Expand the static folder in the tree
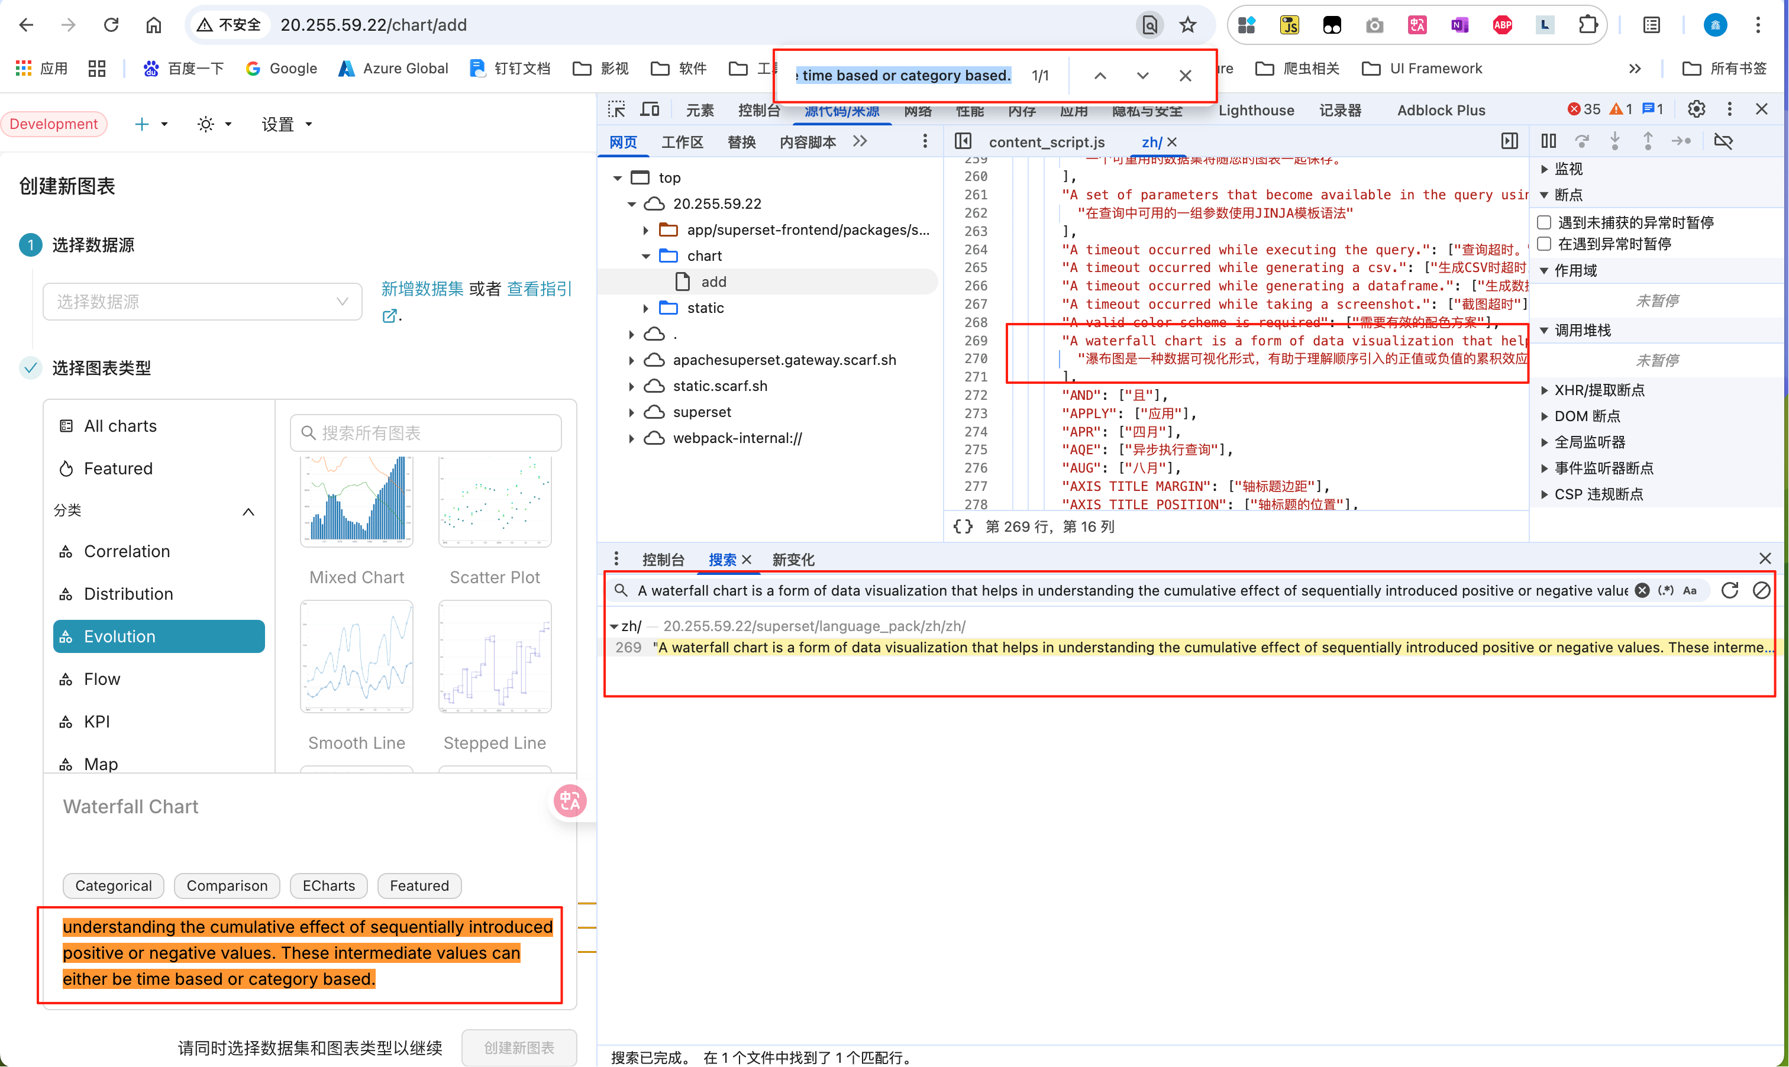Image resolution: width=1789 pixels, height=1067 pixels. coord(645,308)
